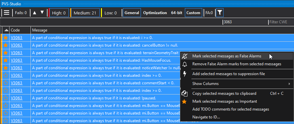
Task: Open V3063 link on the '!paused' row
Action: coord(16,98)
